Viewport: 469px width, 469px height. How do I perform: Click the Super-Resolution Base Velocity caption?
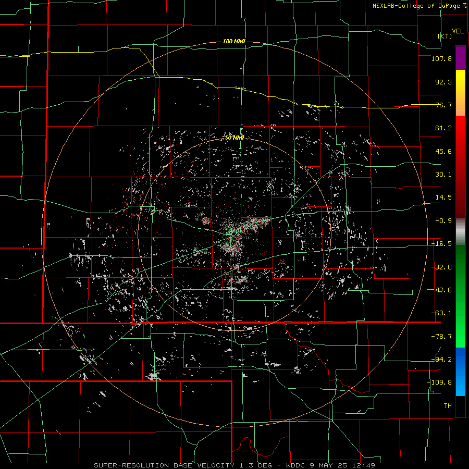(x=234, y=465)
